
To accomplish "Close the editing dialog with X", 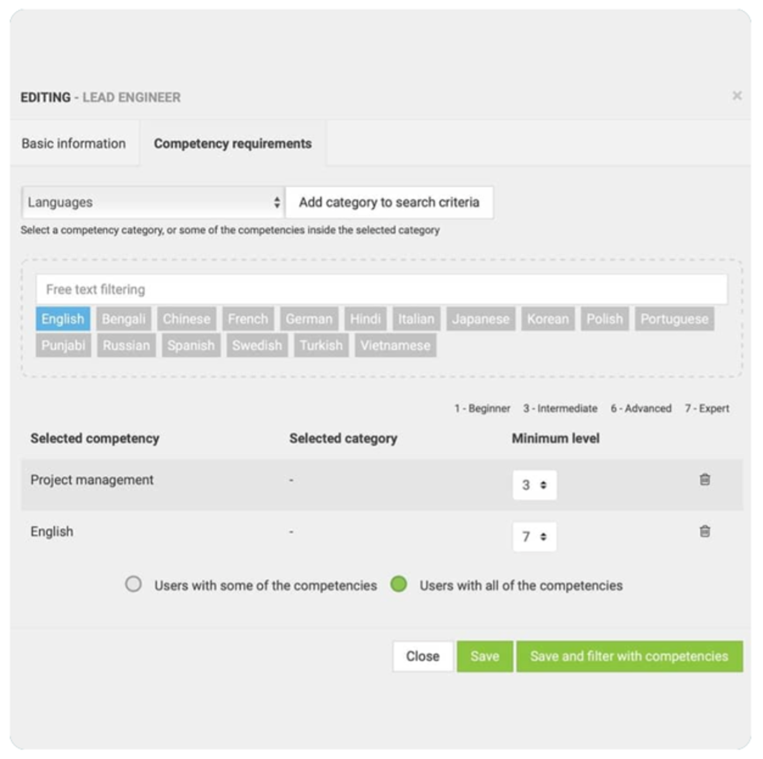I will point(737,95).
